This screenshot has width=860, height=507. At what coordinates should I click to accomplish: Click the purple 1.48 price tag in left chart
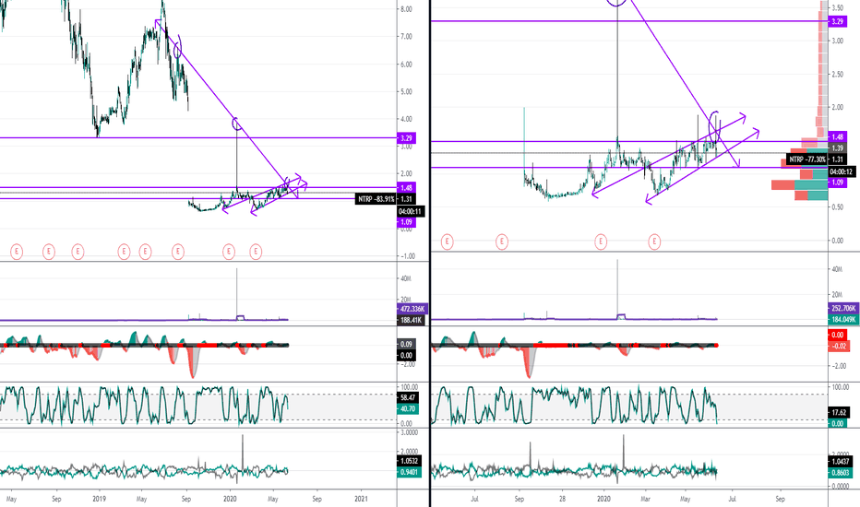[406, 187]
